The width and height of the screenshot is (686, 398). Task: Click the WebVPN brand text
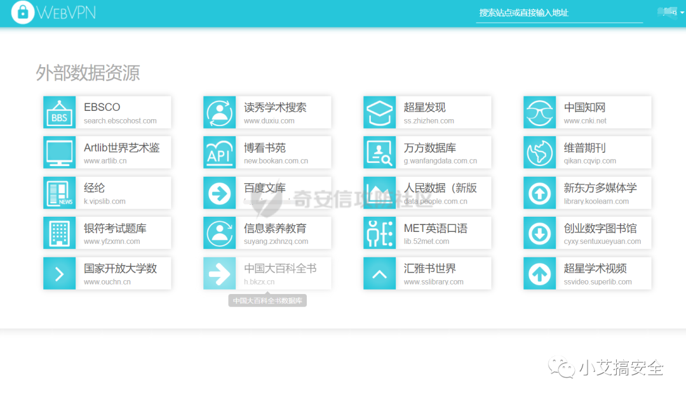[67, 13]
